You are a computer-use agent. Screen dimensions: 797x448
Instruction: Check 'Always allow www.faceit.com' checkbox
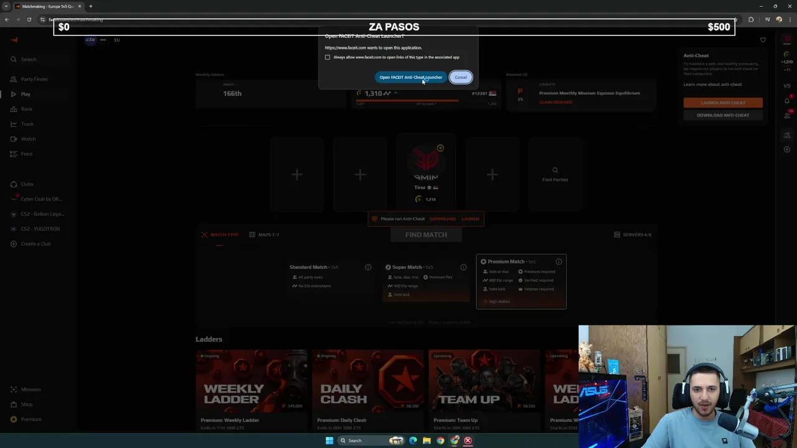(328, 57)
